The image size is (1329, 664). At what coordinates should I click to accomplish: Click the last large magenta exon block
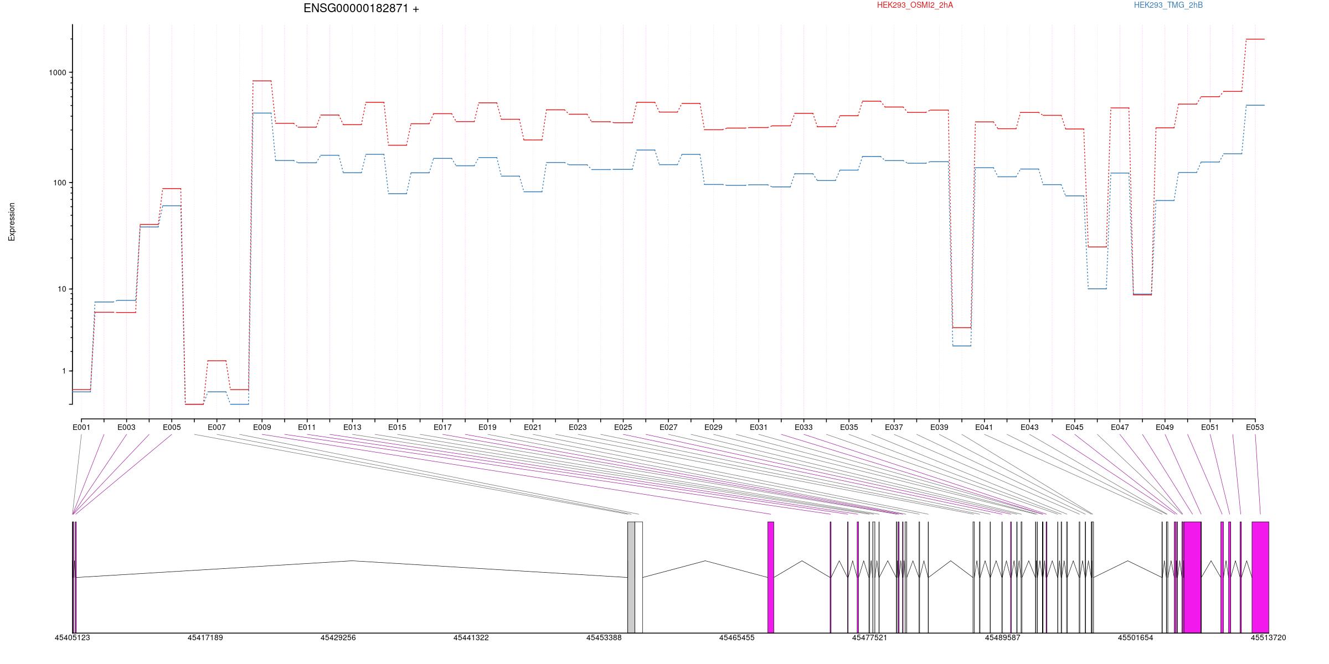(x=1260, y=577)
